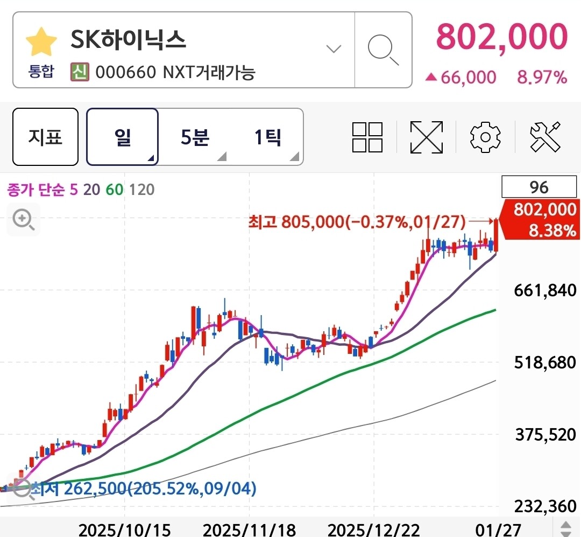Viewport: 581px width, 537px height.
Task: Click the 60 moving average label
Action: click(x=115, y=190)
